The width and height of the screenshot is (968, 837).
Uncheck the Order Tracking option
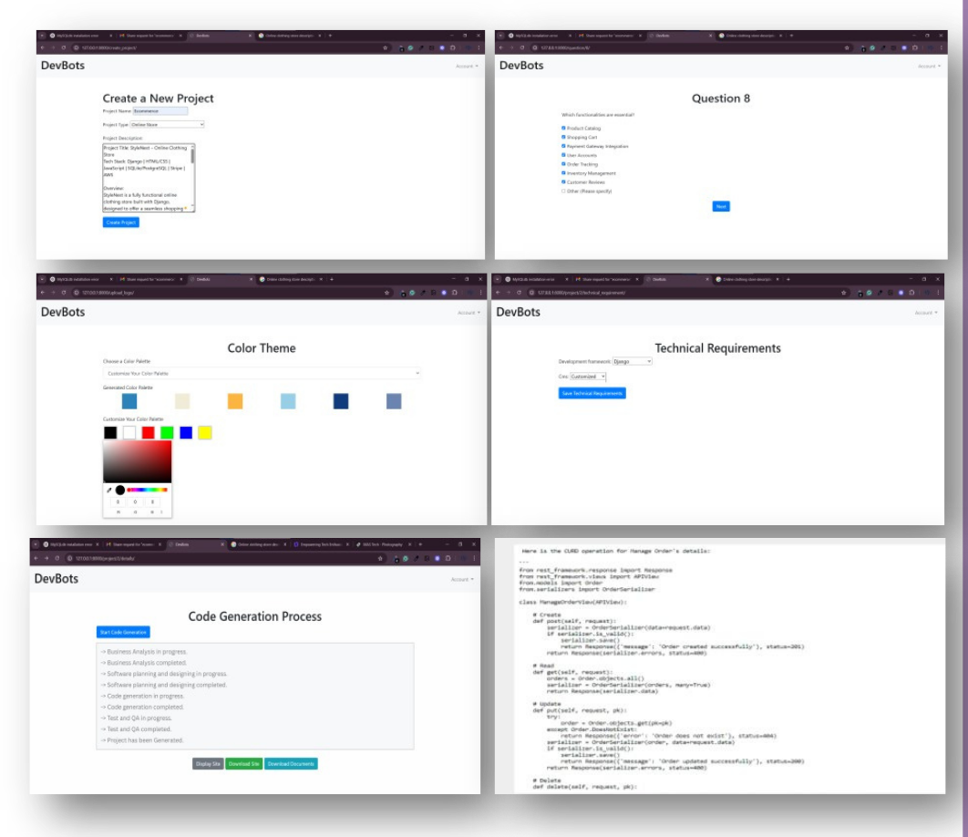pos(564,164)
